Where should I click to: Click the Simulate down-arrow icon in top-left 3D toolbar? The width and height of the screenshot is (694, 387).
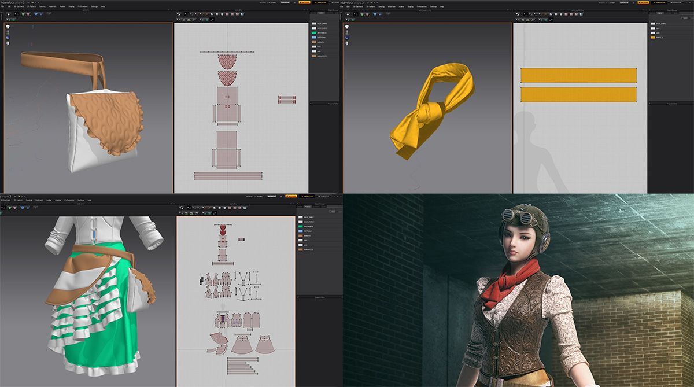8,13
